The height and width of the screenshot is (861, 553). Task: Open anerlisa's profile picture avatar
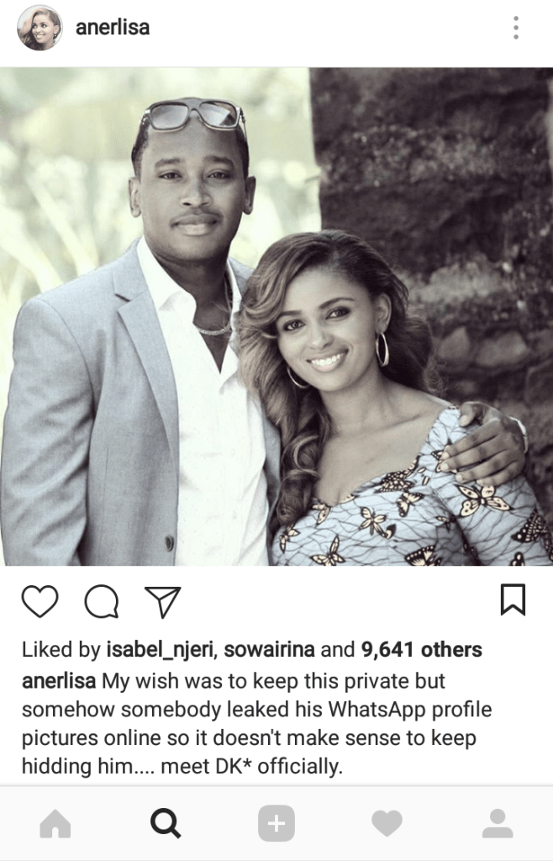click(39, 28)
